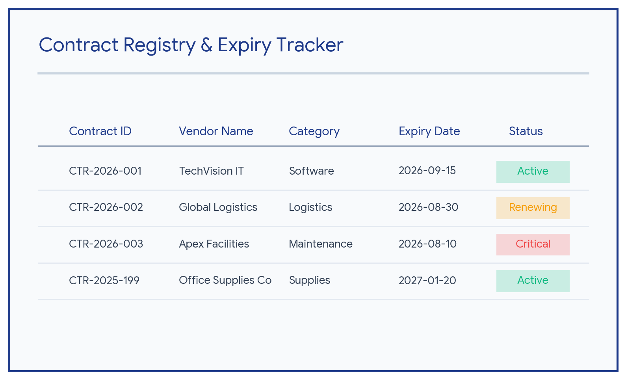Viewport: 626px width, 380px height.
Task: Click the Category column header
Action: (x=314, y=131)
